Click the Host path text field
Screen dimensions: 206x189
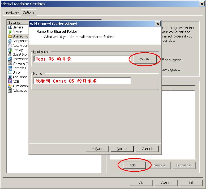[x=82, y=59]
